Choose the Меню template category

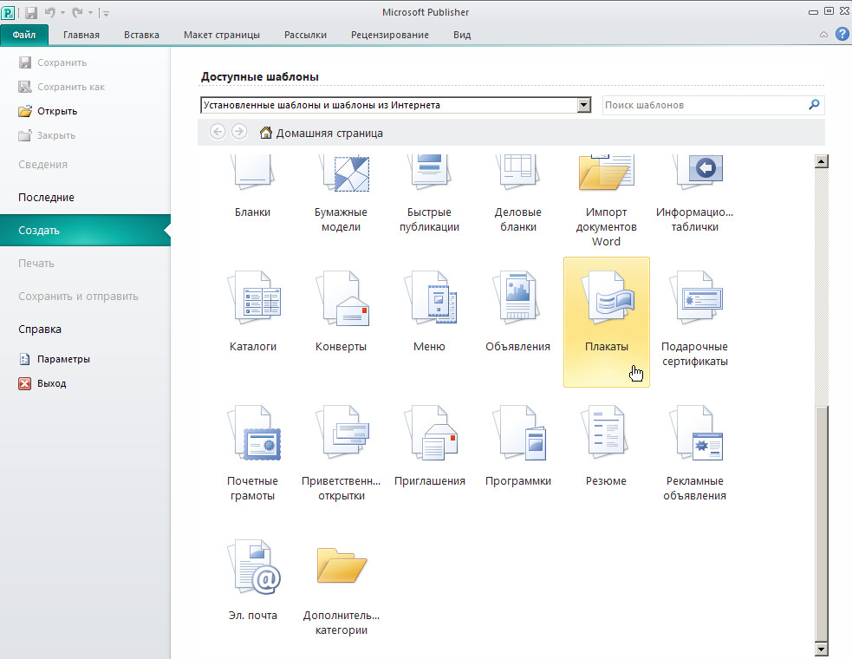429,312
